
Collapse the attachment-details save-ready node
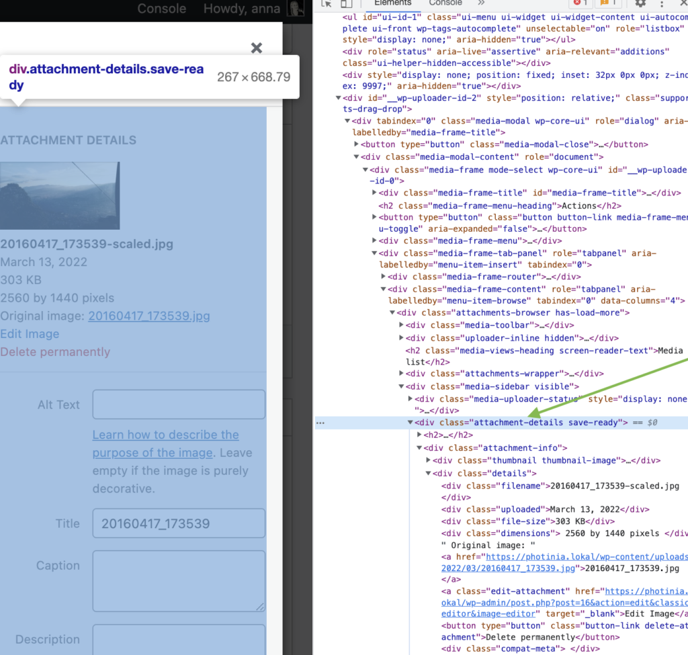411,423
